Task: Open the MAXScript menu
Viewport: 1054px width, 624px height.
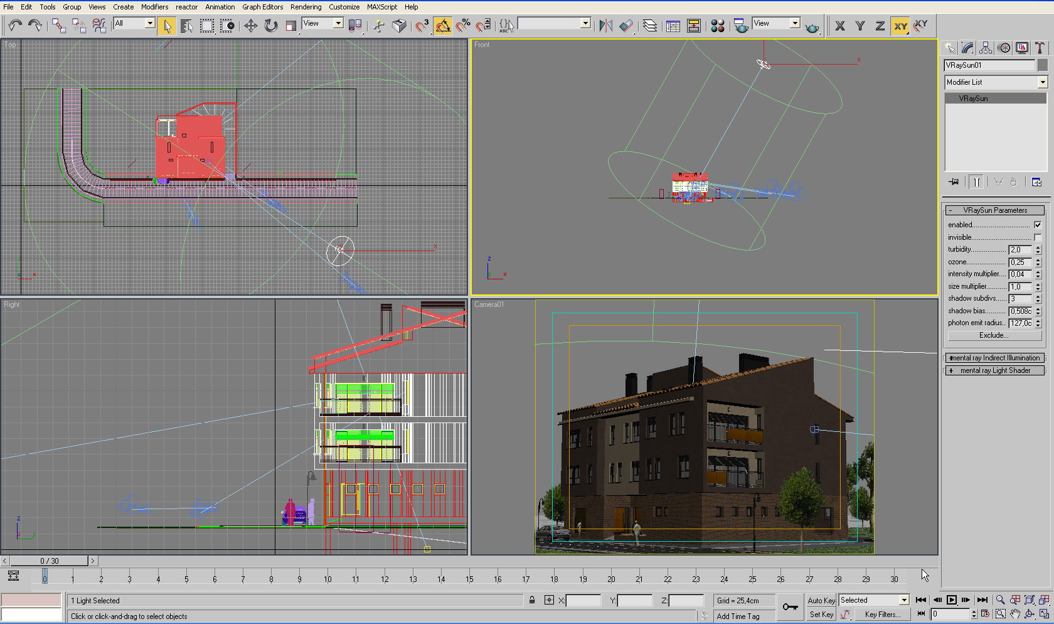Action: tap(382, 7)
